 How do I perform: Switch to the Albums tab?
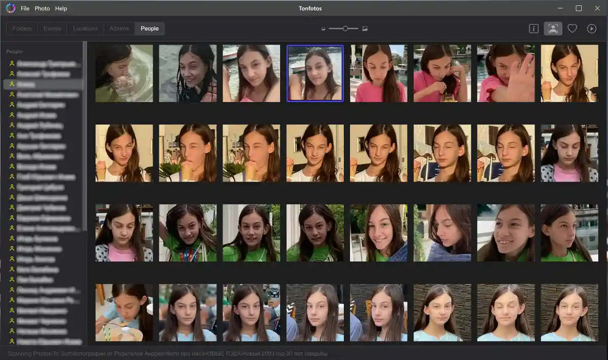pos(119,29)
